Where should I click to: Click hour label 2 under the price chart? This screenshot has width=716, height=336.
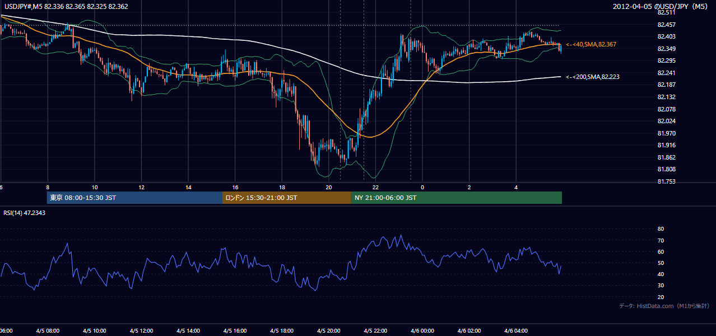pos(469,188)
